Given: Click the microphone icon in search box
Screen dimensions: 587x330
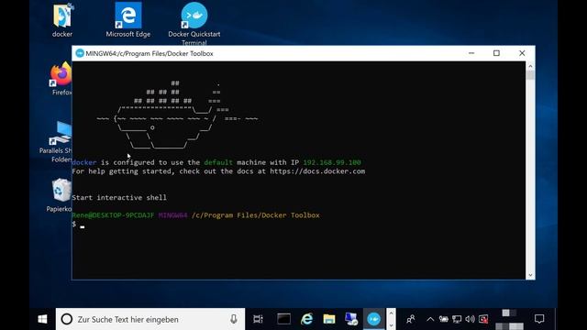Looking at the screenshot, I should [x=234, y=319].
